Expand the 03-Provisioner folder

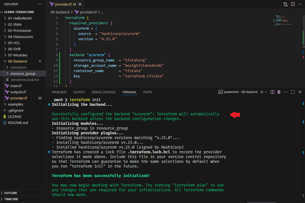tap(5, 30)
